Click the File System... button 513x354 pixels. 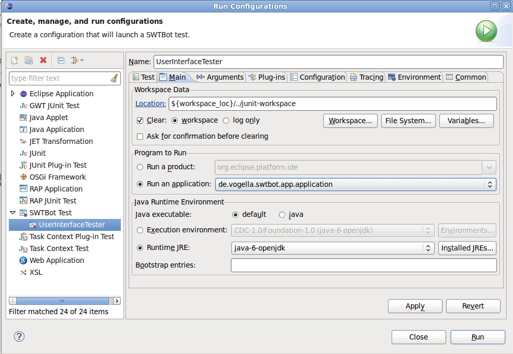408,121
